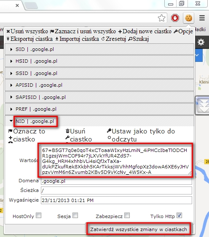Click into the Wartość value text area
Viewport: 209px width, 237px height.
point(116,160)
